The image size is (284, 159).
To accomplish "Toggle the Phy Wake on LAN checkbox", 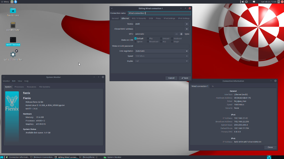I will (148, 38).
